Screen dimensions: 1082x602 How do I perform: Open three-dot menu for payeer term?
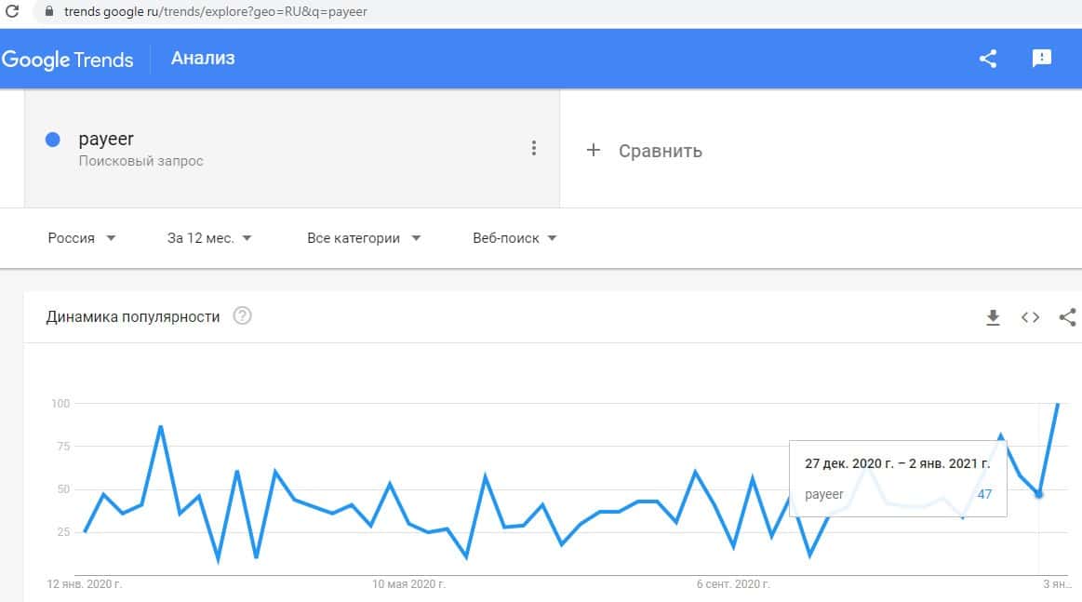[533, 148]
